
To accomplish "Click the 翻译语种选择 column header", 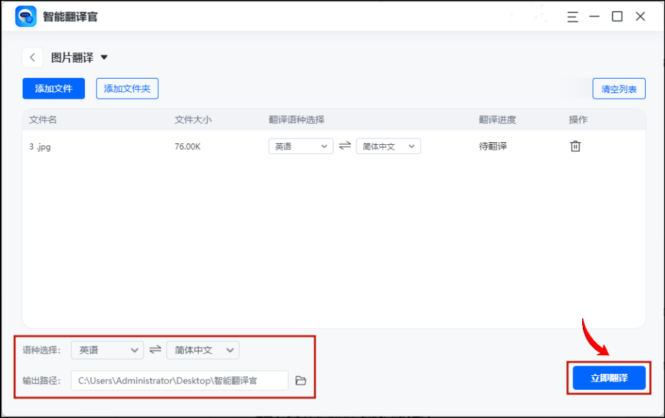I will click(x=296, y=120).
